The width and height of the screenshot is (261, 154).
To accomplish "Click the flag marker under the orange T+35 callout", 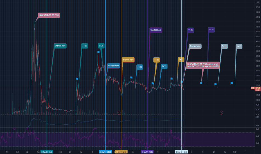I will coord(171,78).
